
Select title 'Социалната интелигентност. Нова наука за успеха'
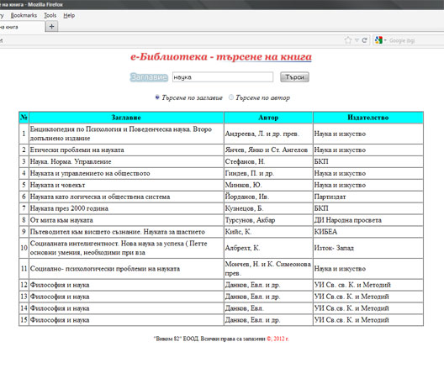(x=119, y=248)
